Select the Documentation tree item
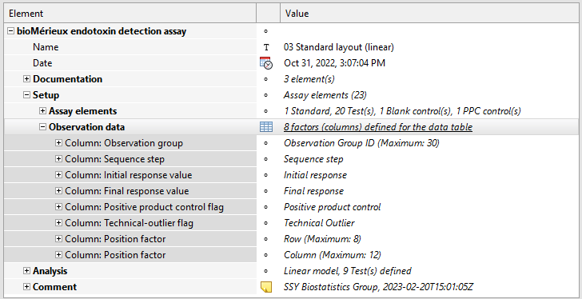This screenshot has height=299, width=582. (67, 79)
